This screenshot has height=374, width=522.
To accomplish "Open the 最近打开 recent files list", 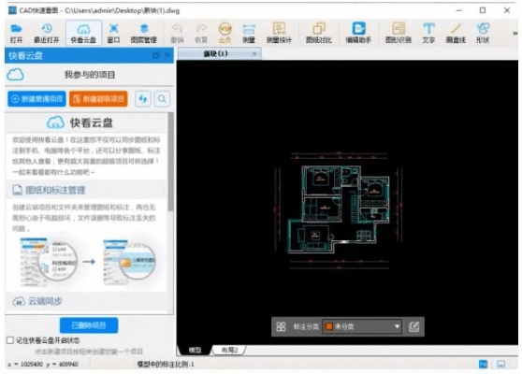I will click(x=47, y=33).
